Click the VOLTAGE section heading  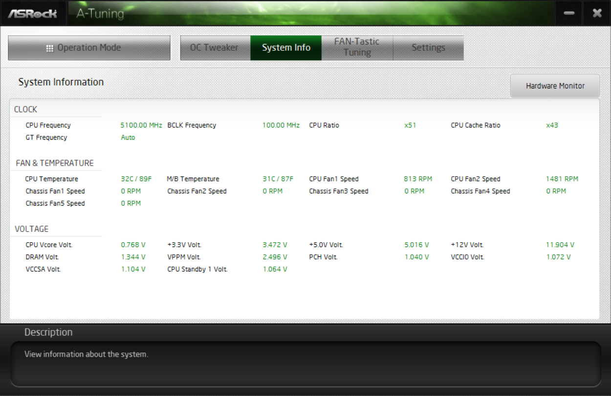click(32, 229)
